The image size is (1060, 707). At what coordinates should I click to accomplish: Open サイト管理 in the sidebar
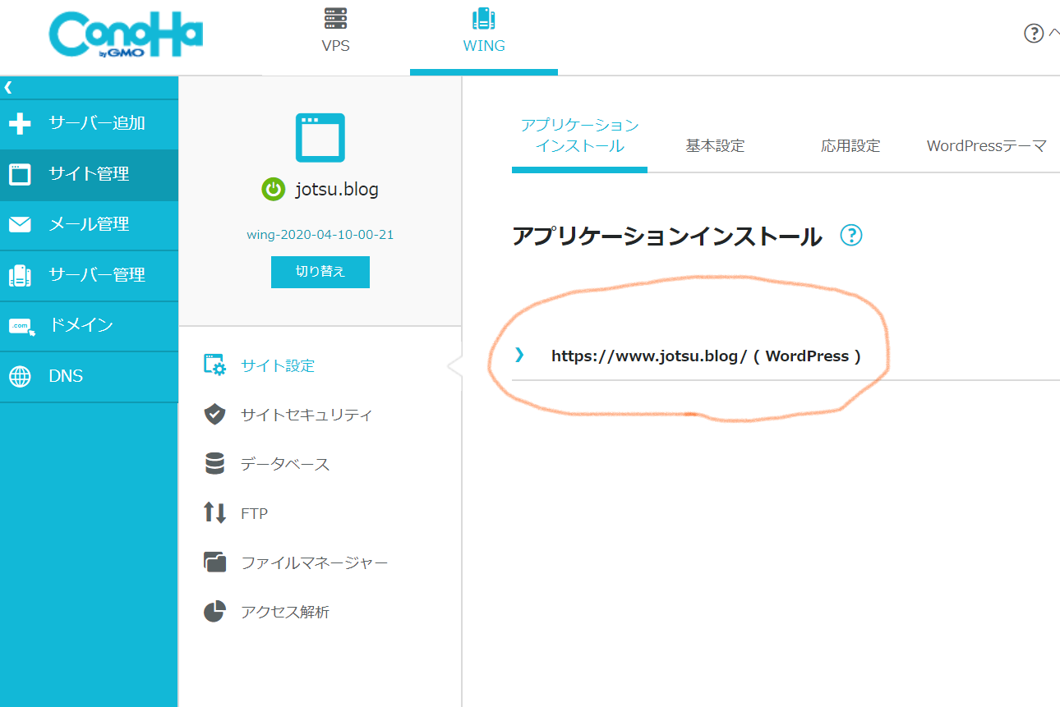pyautogui.click(x=89, y=174)
